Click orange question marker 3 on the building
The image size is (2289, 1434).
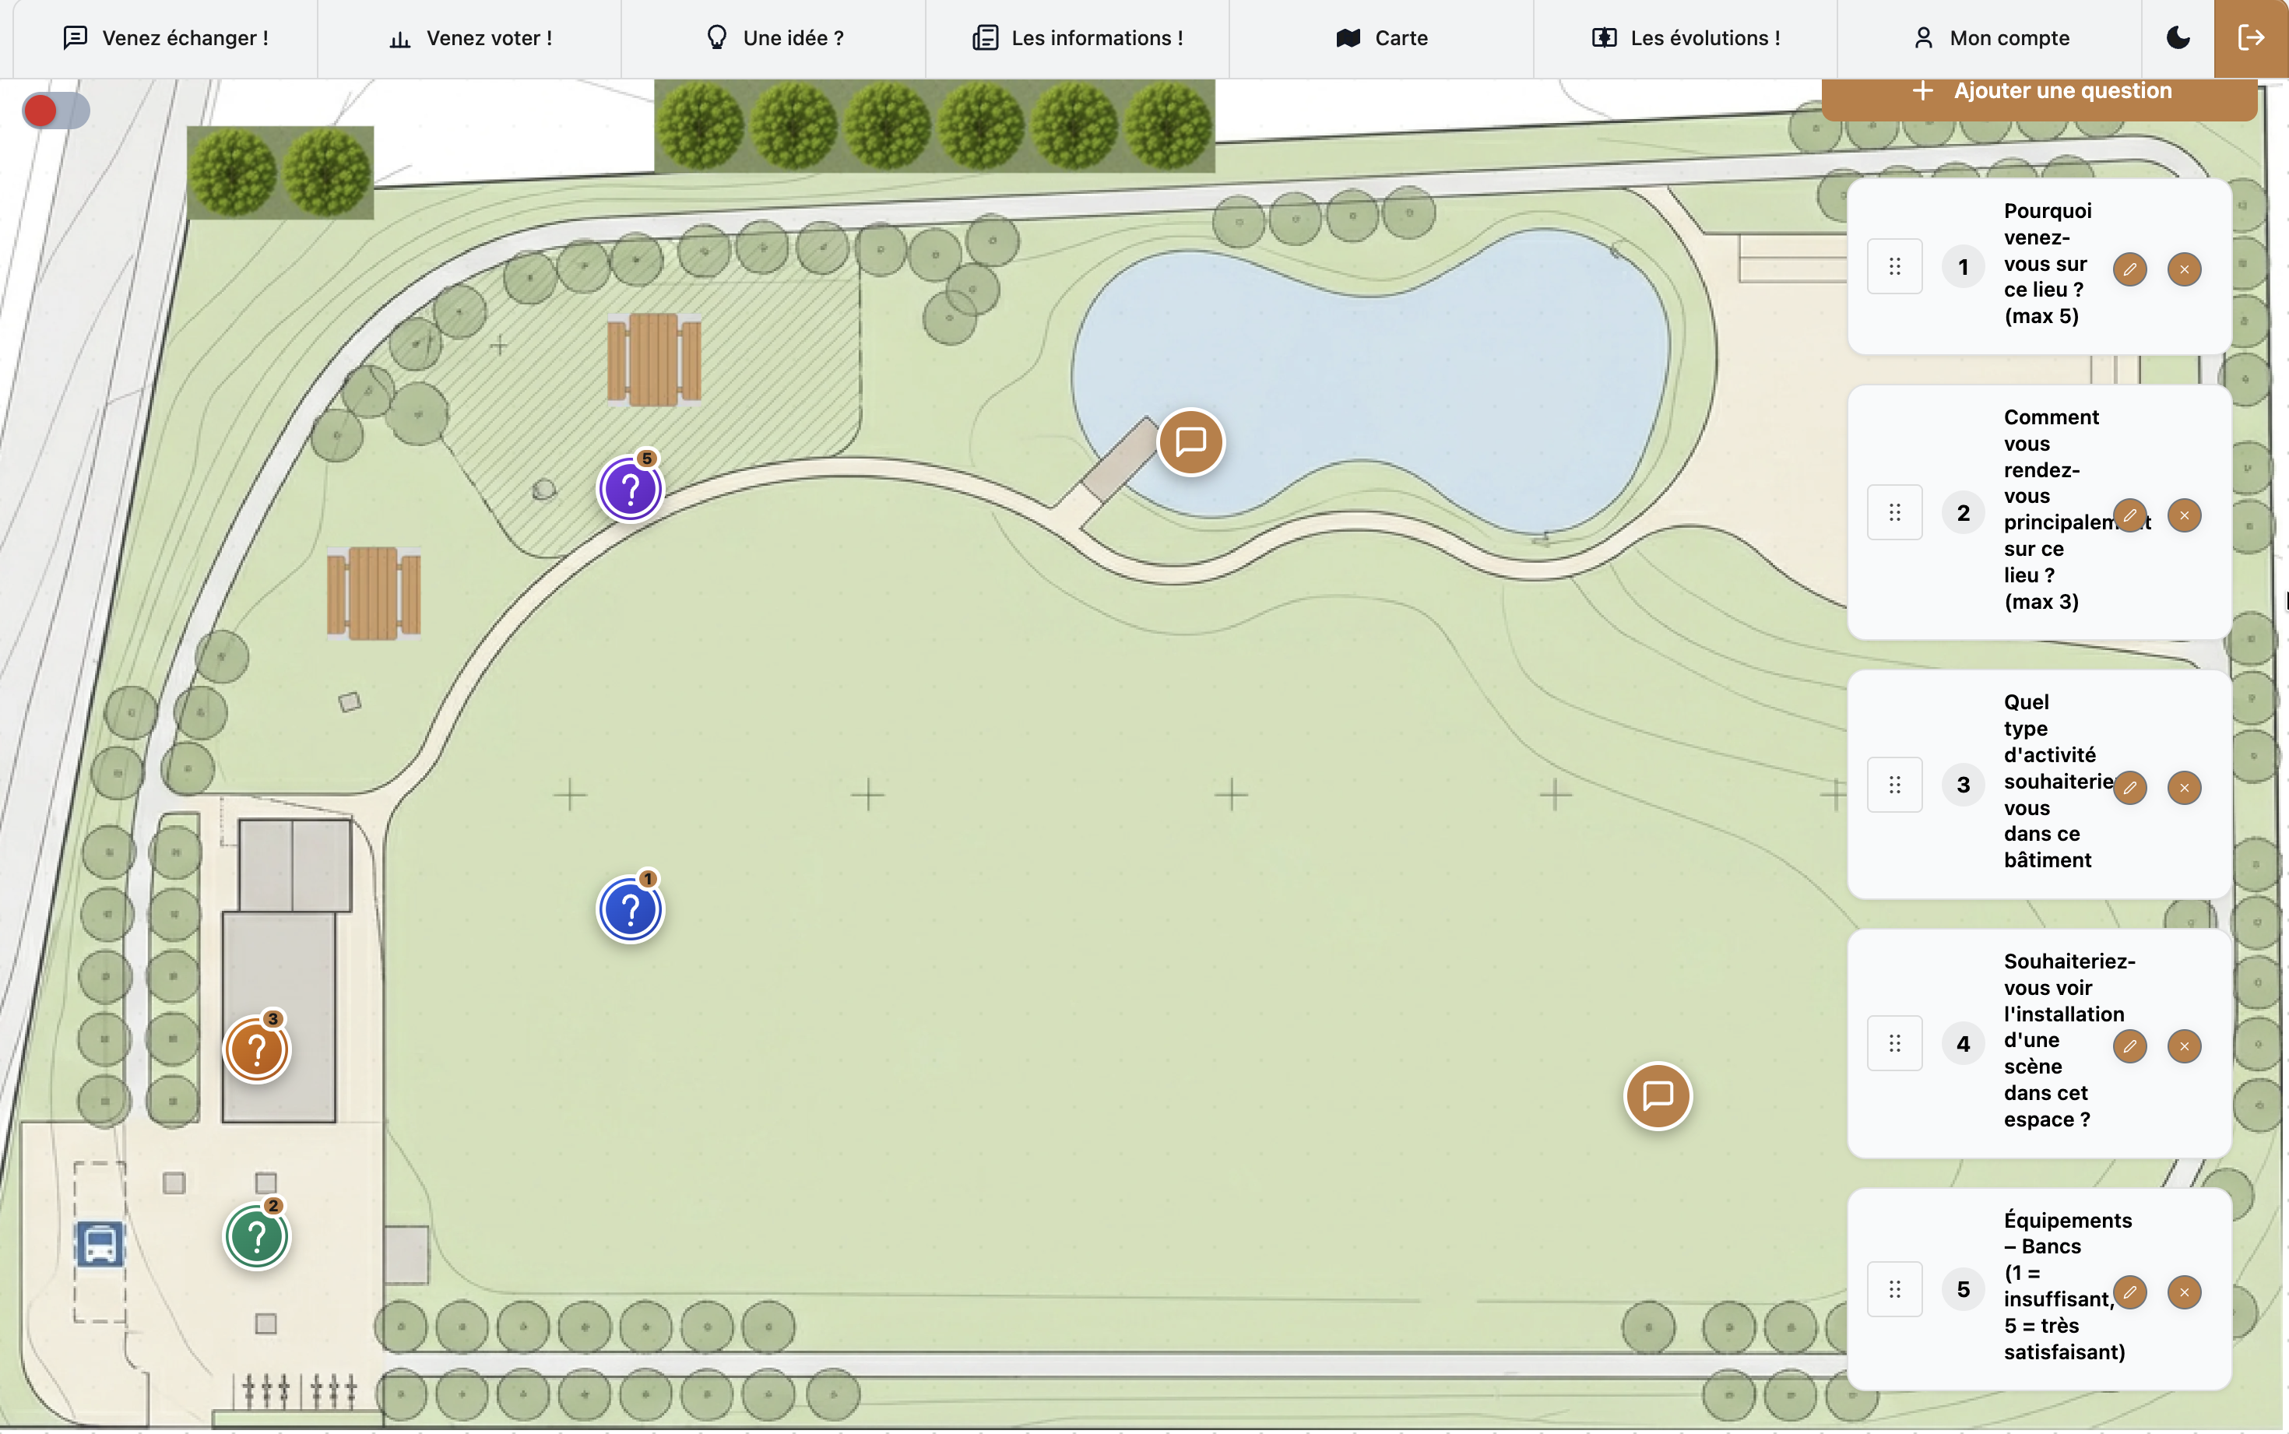pos(257,1050)
